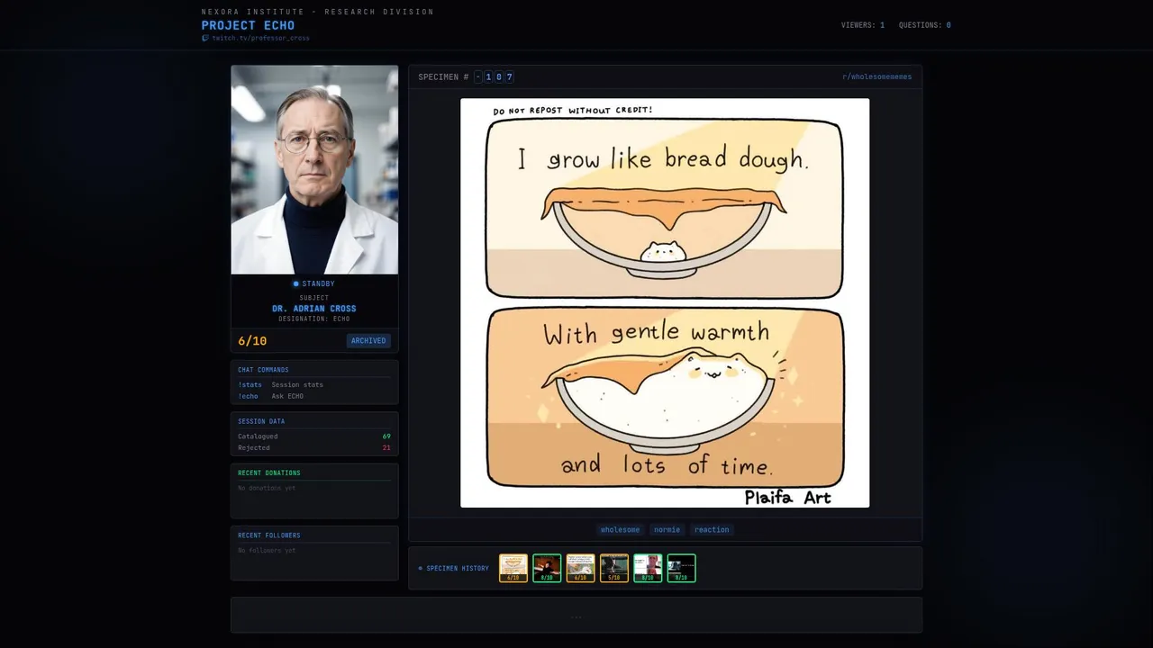Click the SESSION DATA heading
Screen dimensions: 1153x648
pyautogui.click(x=261, y=421)
